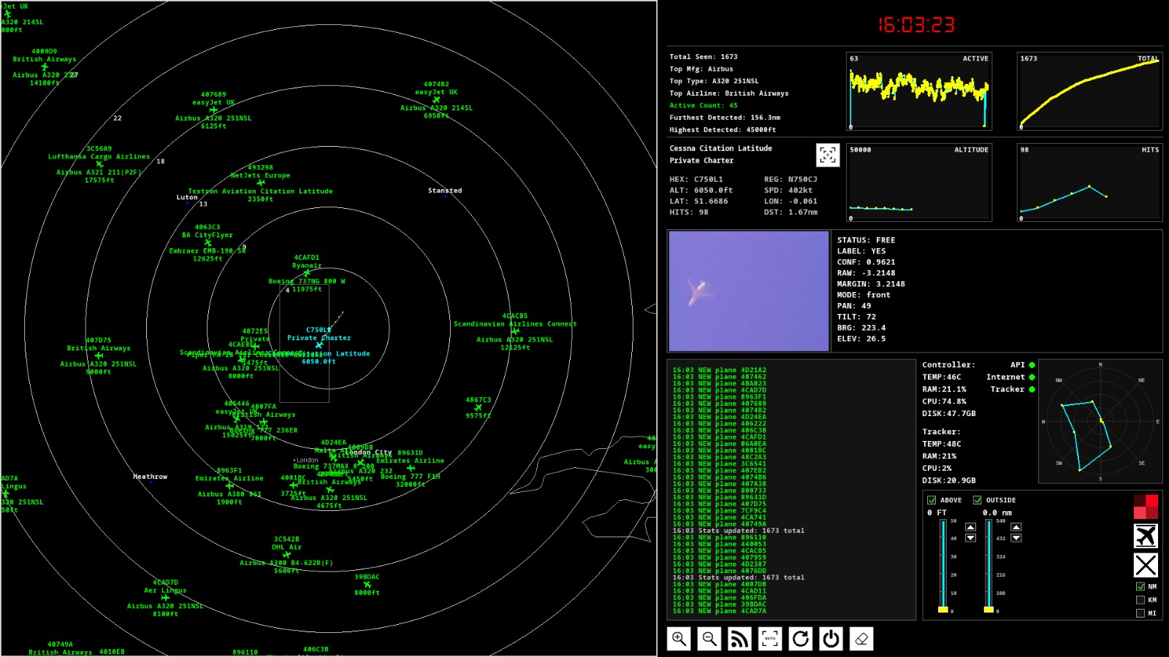The height and width of the screenshot is (657, 1169).
Task: Click the aircraft camera image thumbnail
Action: coord(749,291)
